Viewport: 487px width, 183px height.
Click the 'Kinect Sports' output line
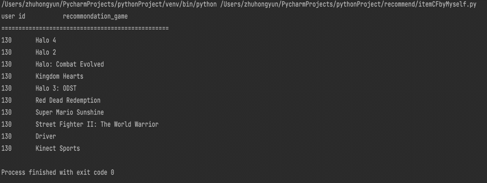(x=58, y=148)
